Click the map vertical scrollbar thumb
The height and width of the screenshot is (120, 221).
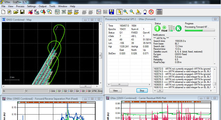coord(100,56)
